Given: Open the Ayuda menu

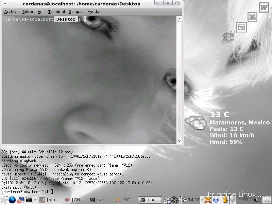Looking at the screenshot, I should point(93,12).
